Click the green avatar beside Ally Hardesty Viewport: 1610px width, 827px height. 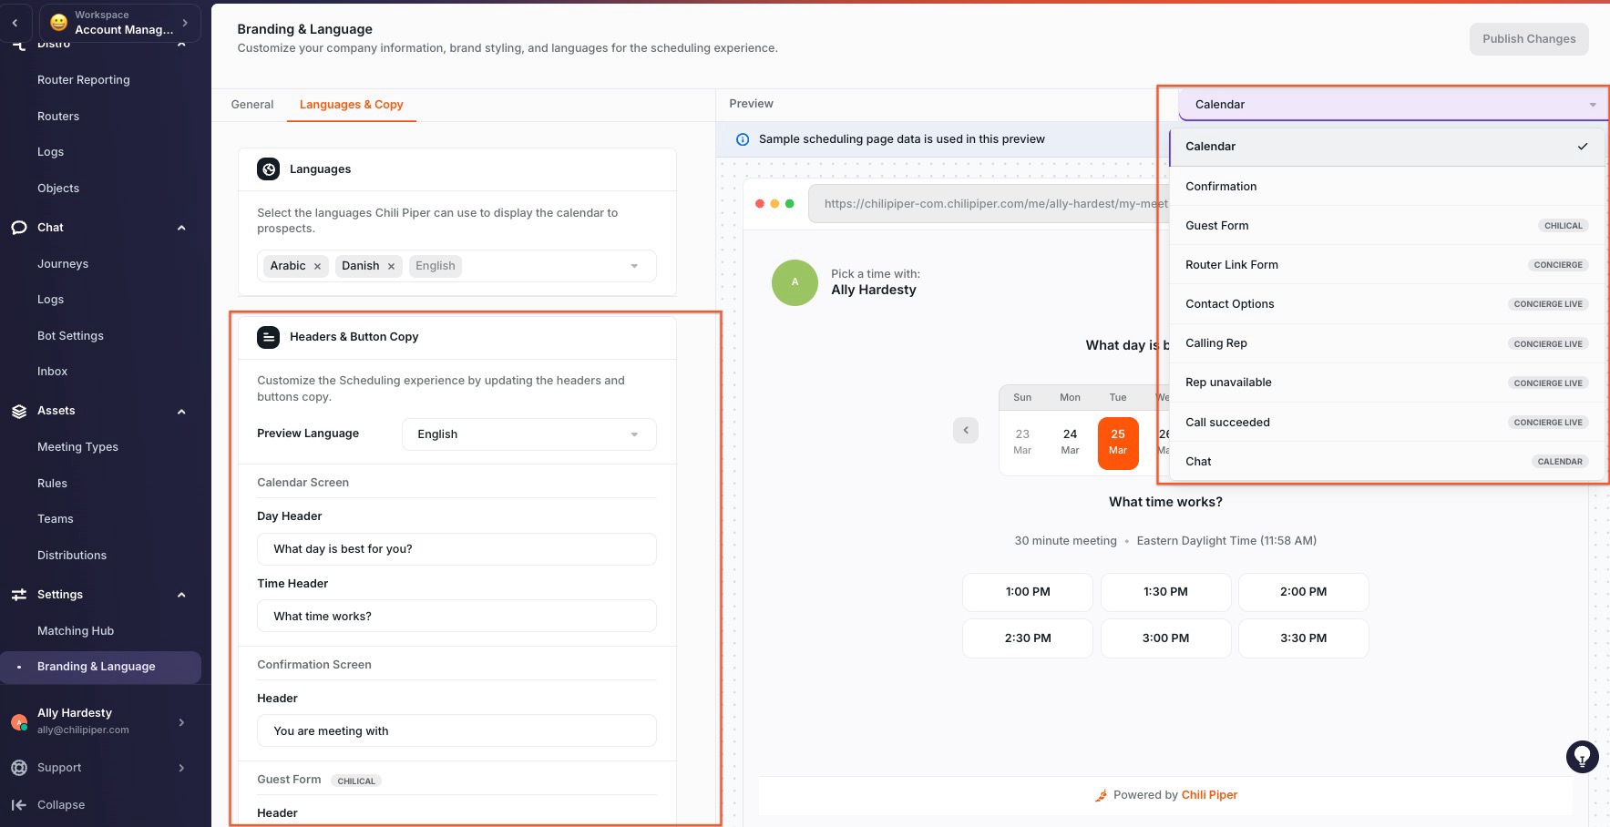pyautogui.click(x=795, y=282)
